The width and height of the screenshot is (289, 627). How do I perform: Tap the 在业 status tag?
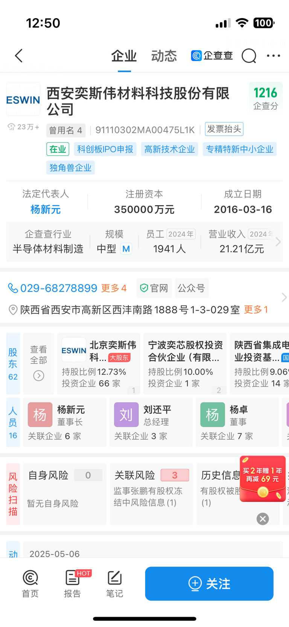point(58,149)
